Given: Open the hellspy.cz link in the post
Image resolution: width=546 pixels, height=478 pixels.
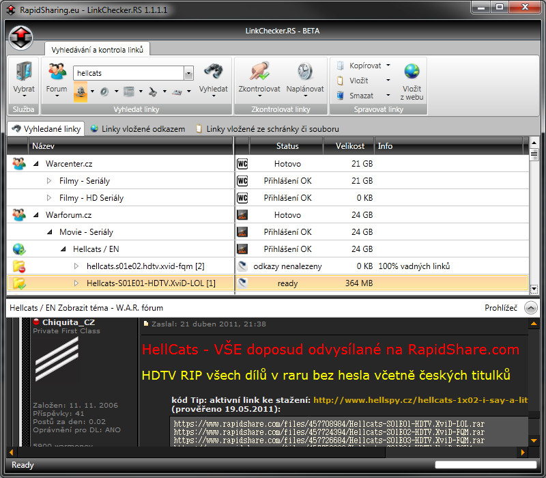Looking at the screenshot, I should point(420,400).
